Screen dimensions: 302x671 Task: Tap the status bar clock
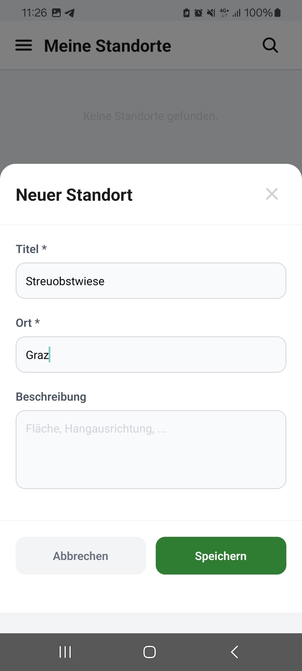[x=34, y=13]
